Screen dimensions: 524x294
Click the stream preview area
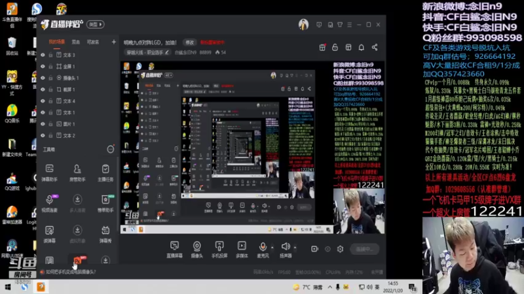click(252, 147)
